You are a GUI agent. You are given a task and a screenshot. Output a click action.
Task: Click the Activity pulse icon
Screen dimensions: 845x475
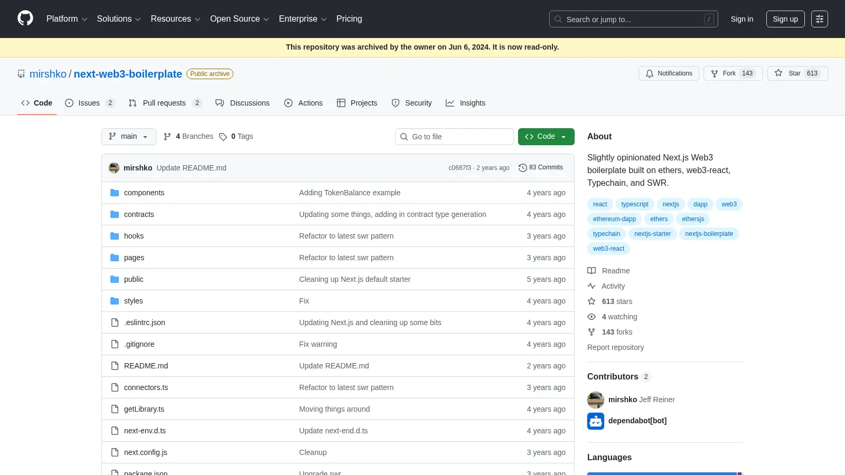[x=591, y=286]
